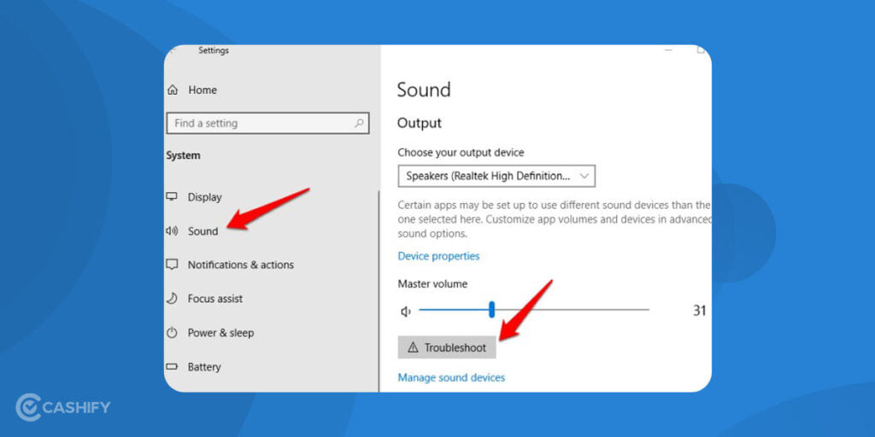The height and width of the screenshot is (437, 875).
Task: Click the Settings window title
Action: pyautogui.click(x=214, y=50)
